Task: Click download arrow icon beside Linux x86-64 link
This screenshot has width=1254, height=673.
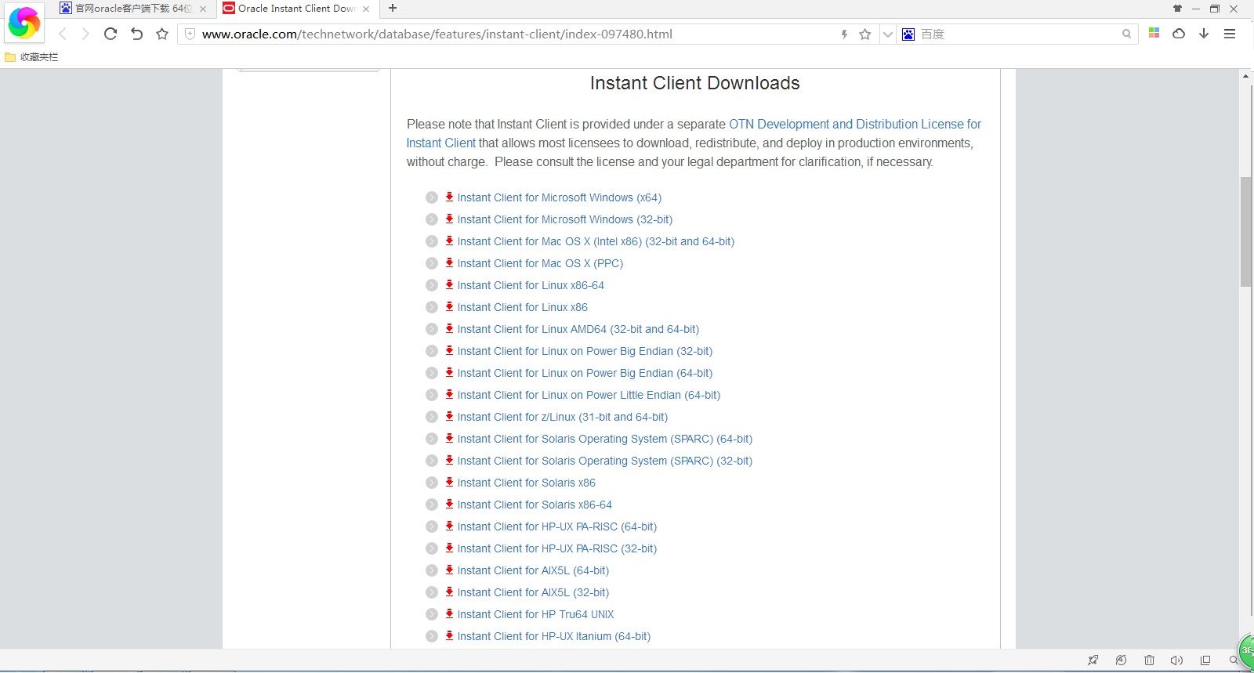Action: click(x=449, y=284)
